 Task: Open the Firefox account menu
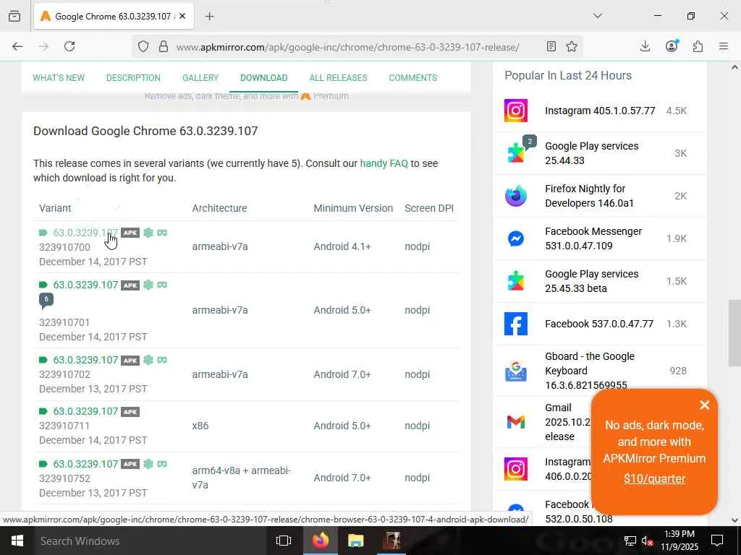point(672,46)
